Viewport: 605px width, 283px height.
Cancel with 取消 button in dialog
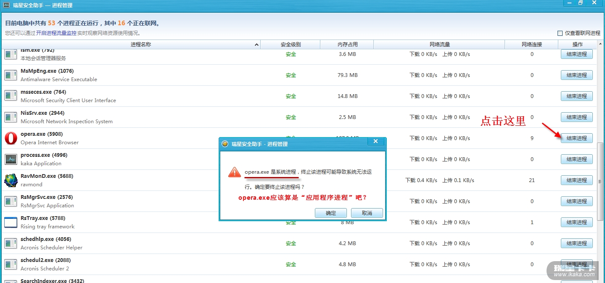pyautogui.click(x=367, y=213)
